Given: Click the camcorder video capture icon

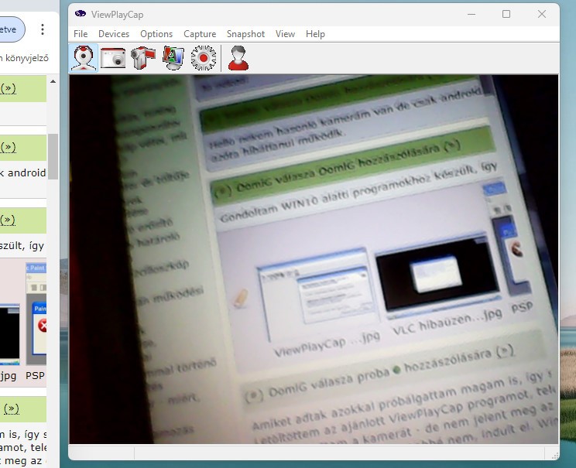Looking at the screenshot, I should click(143, 57).
